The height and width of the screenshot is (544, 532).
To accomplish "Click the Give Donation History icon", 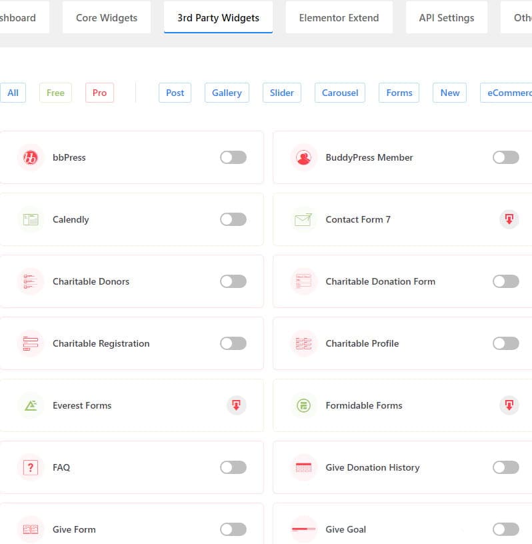I will [303, 468].
